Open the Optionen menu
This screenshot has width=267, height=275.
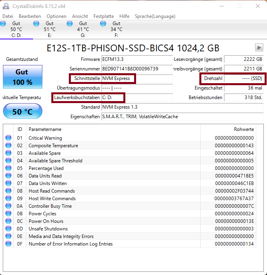click(x=57, y=16)
